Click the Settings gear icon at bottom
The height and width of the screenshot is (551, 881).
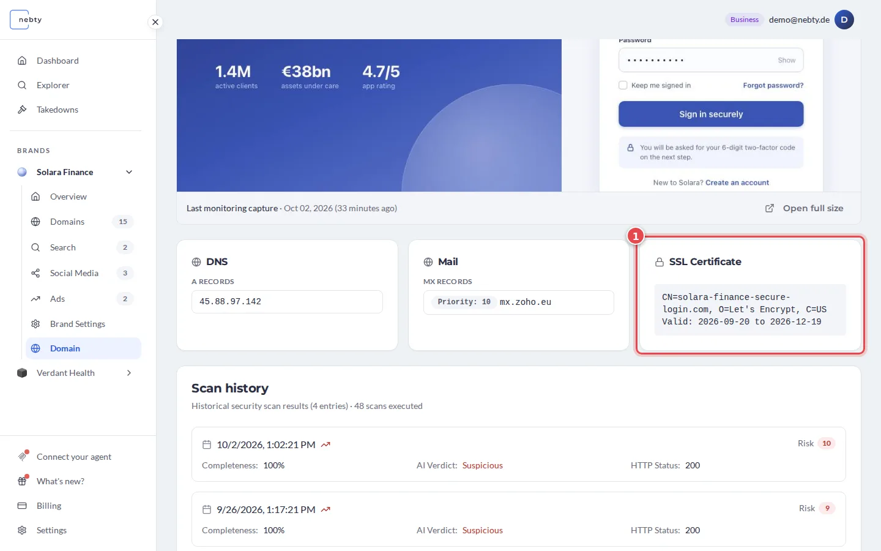tap(22, 530)
